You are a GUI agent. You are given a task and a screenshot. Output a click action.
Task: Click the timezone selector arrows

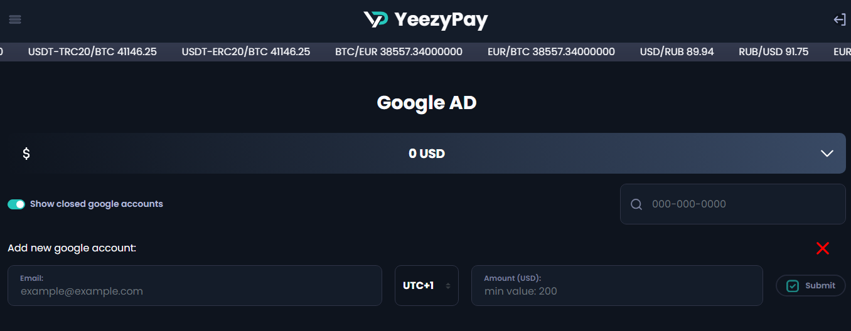(447, 286)
